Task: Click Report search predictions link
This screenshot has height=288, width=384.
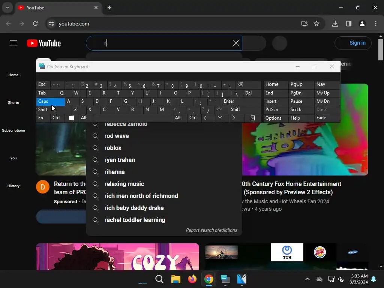Action: point(211,230)
